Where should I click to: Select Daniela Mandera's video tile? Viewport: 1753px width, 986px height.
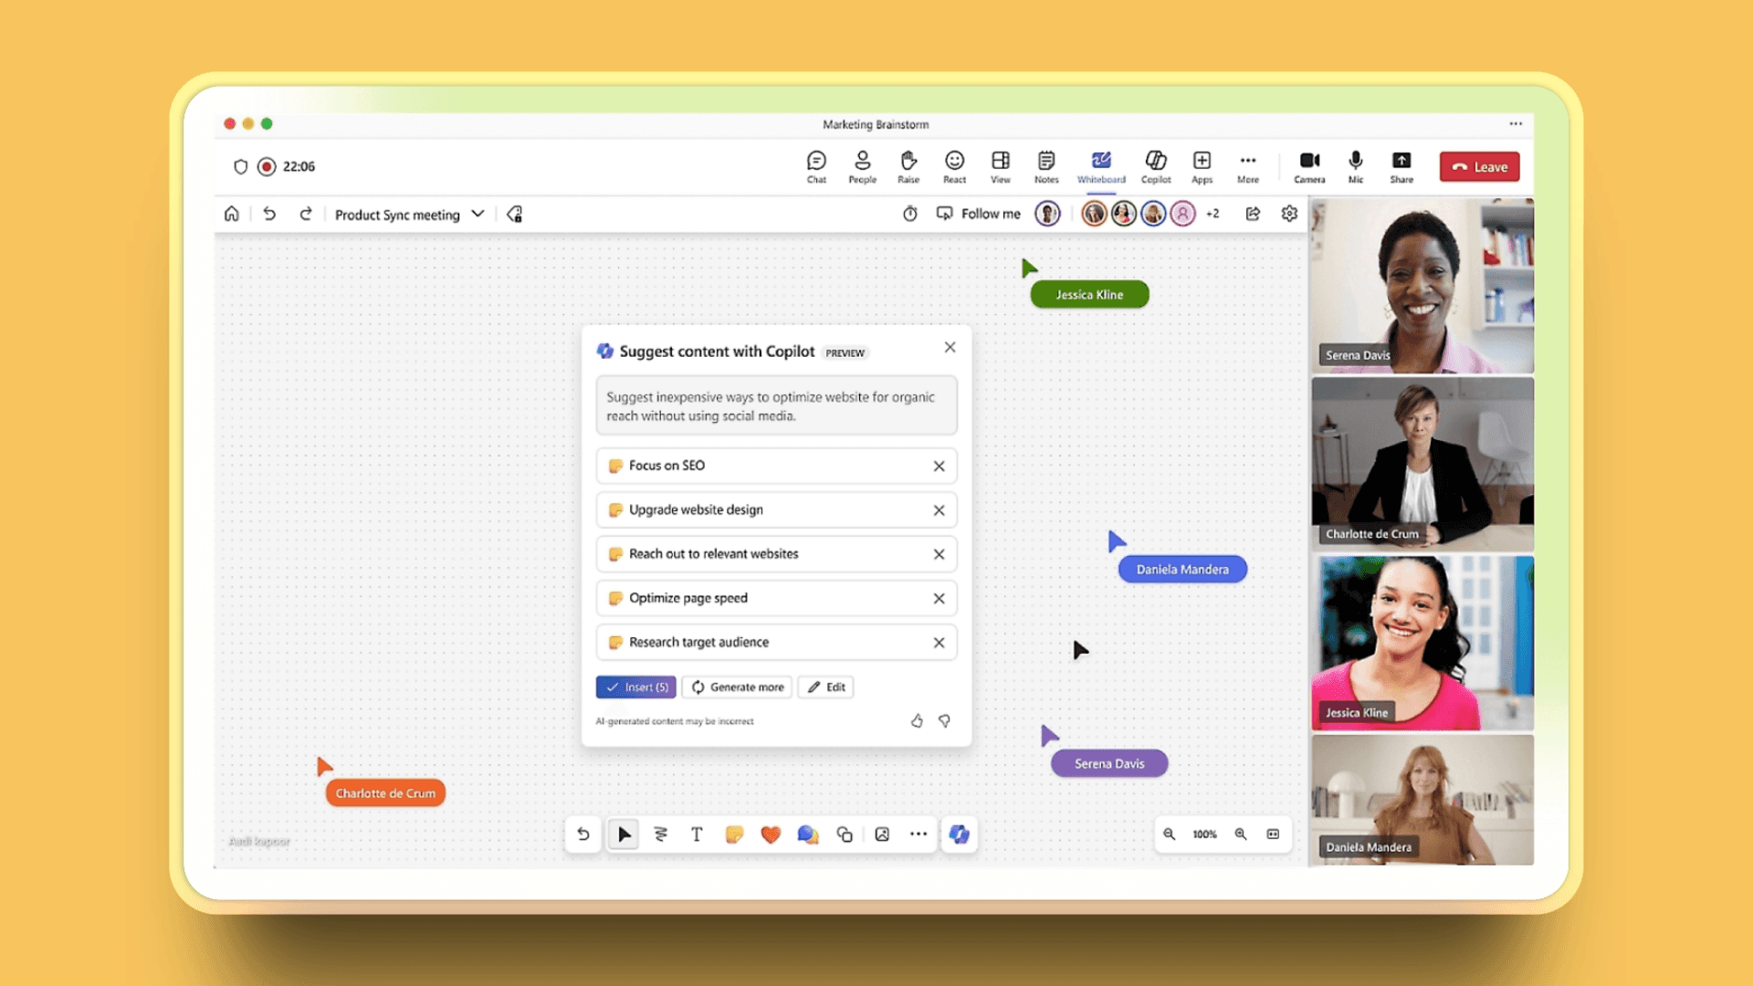(1422, 800)
